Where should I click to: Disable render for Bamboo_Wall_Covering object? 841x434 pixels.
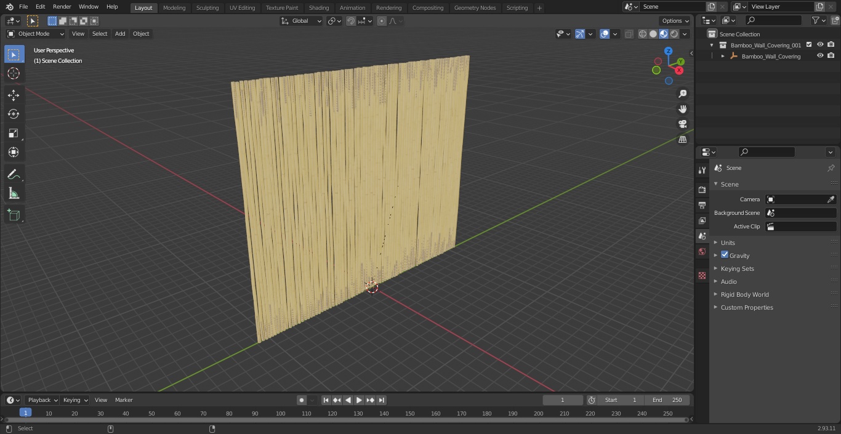point(831,56)
